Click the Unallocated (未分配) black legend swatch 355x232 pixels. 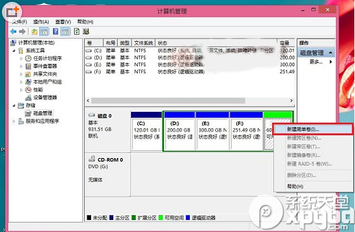pyautogui.click(x=89, y=217)
